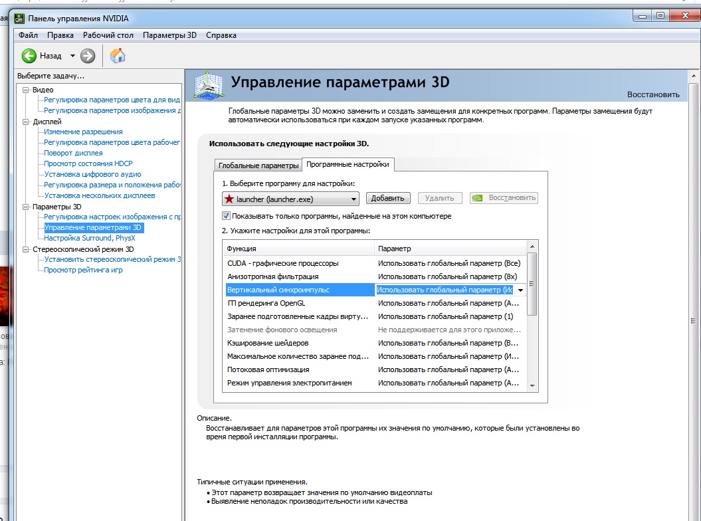Open the Back history dropdown arrow
701x521 pixels.
tap(72, 56)
